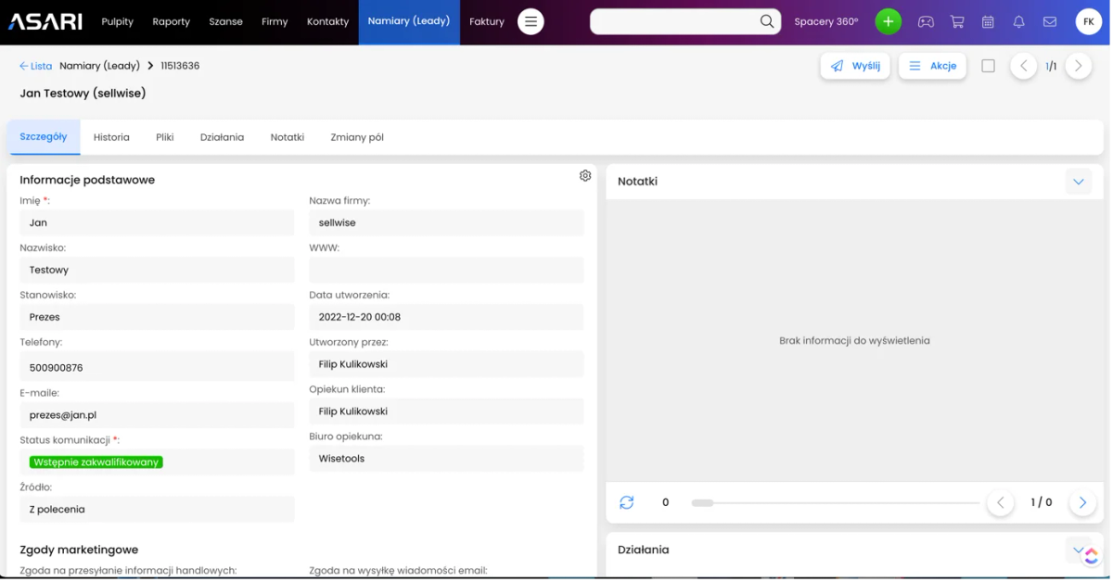The image size is (1113, 582).
Task: Open the Firmy menu
Action: click(x=275, y=21)
